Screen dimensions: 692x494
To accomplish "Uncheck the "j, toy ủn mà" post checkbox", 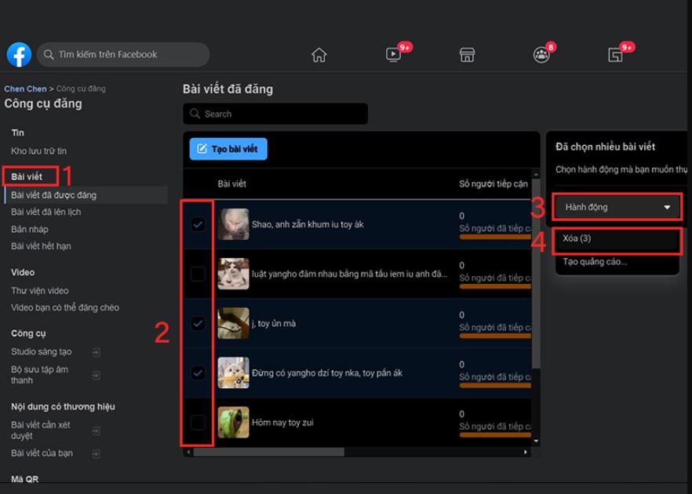I will pyautogui.click(x=198, y=321).
